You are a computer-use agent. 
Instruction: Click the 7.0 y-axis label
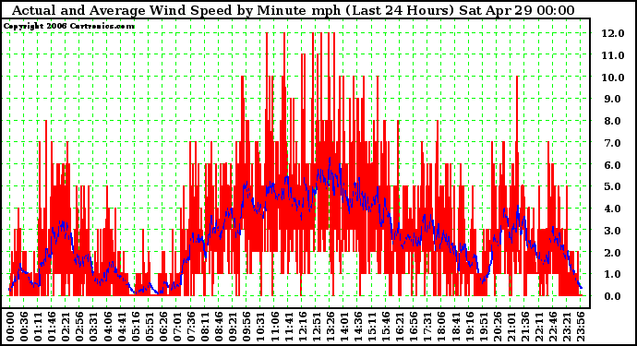click(613, 143)
